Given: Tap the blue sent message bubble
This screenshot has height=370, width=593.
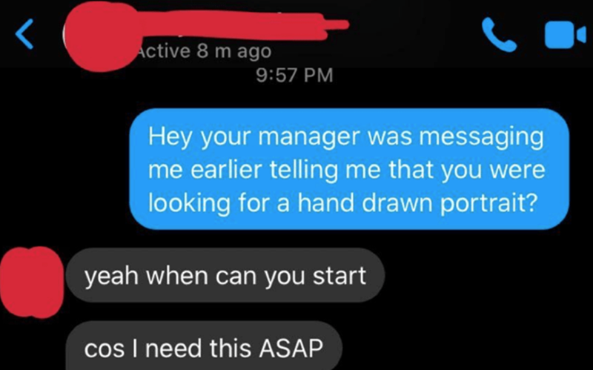Looking at the screenshot, I should [349, 169].
